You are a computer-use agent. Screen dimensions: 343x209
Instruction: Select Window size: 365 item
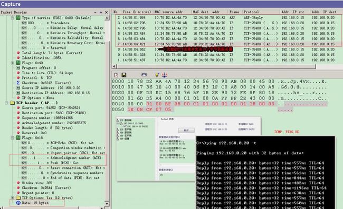[x=37, y=183]
